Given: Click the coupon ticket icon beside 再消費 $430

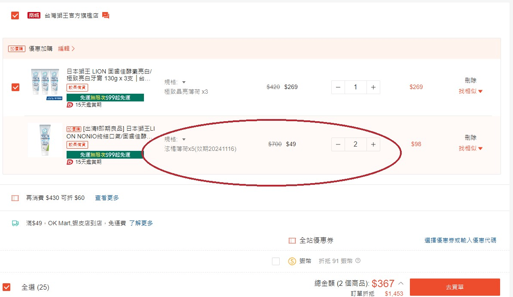Looking at the screenshot, I should [15, 198].
